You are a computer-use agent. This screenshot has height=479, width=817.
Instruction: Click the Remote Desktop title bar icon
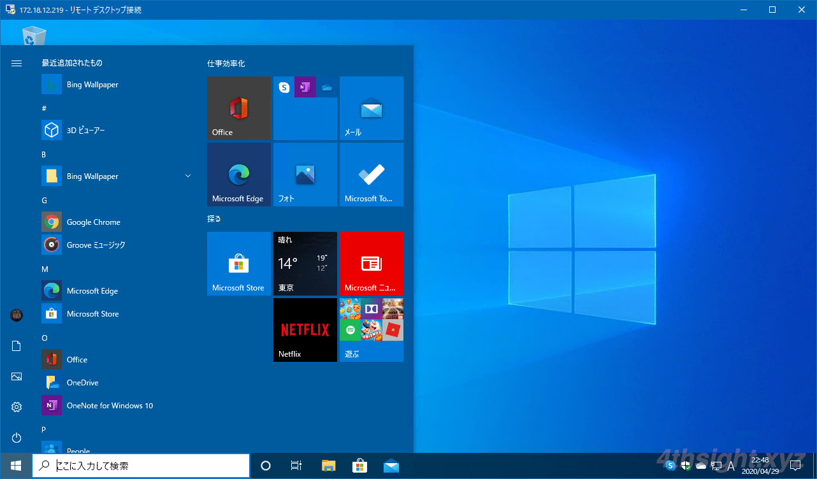[x=10, y=10]
